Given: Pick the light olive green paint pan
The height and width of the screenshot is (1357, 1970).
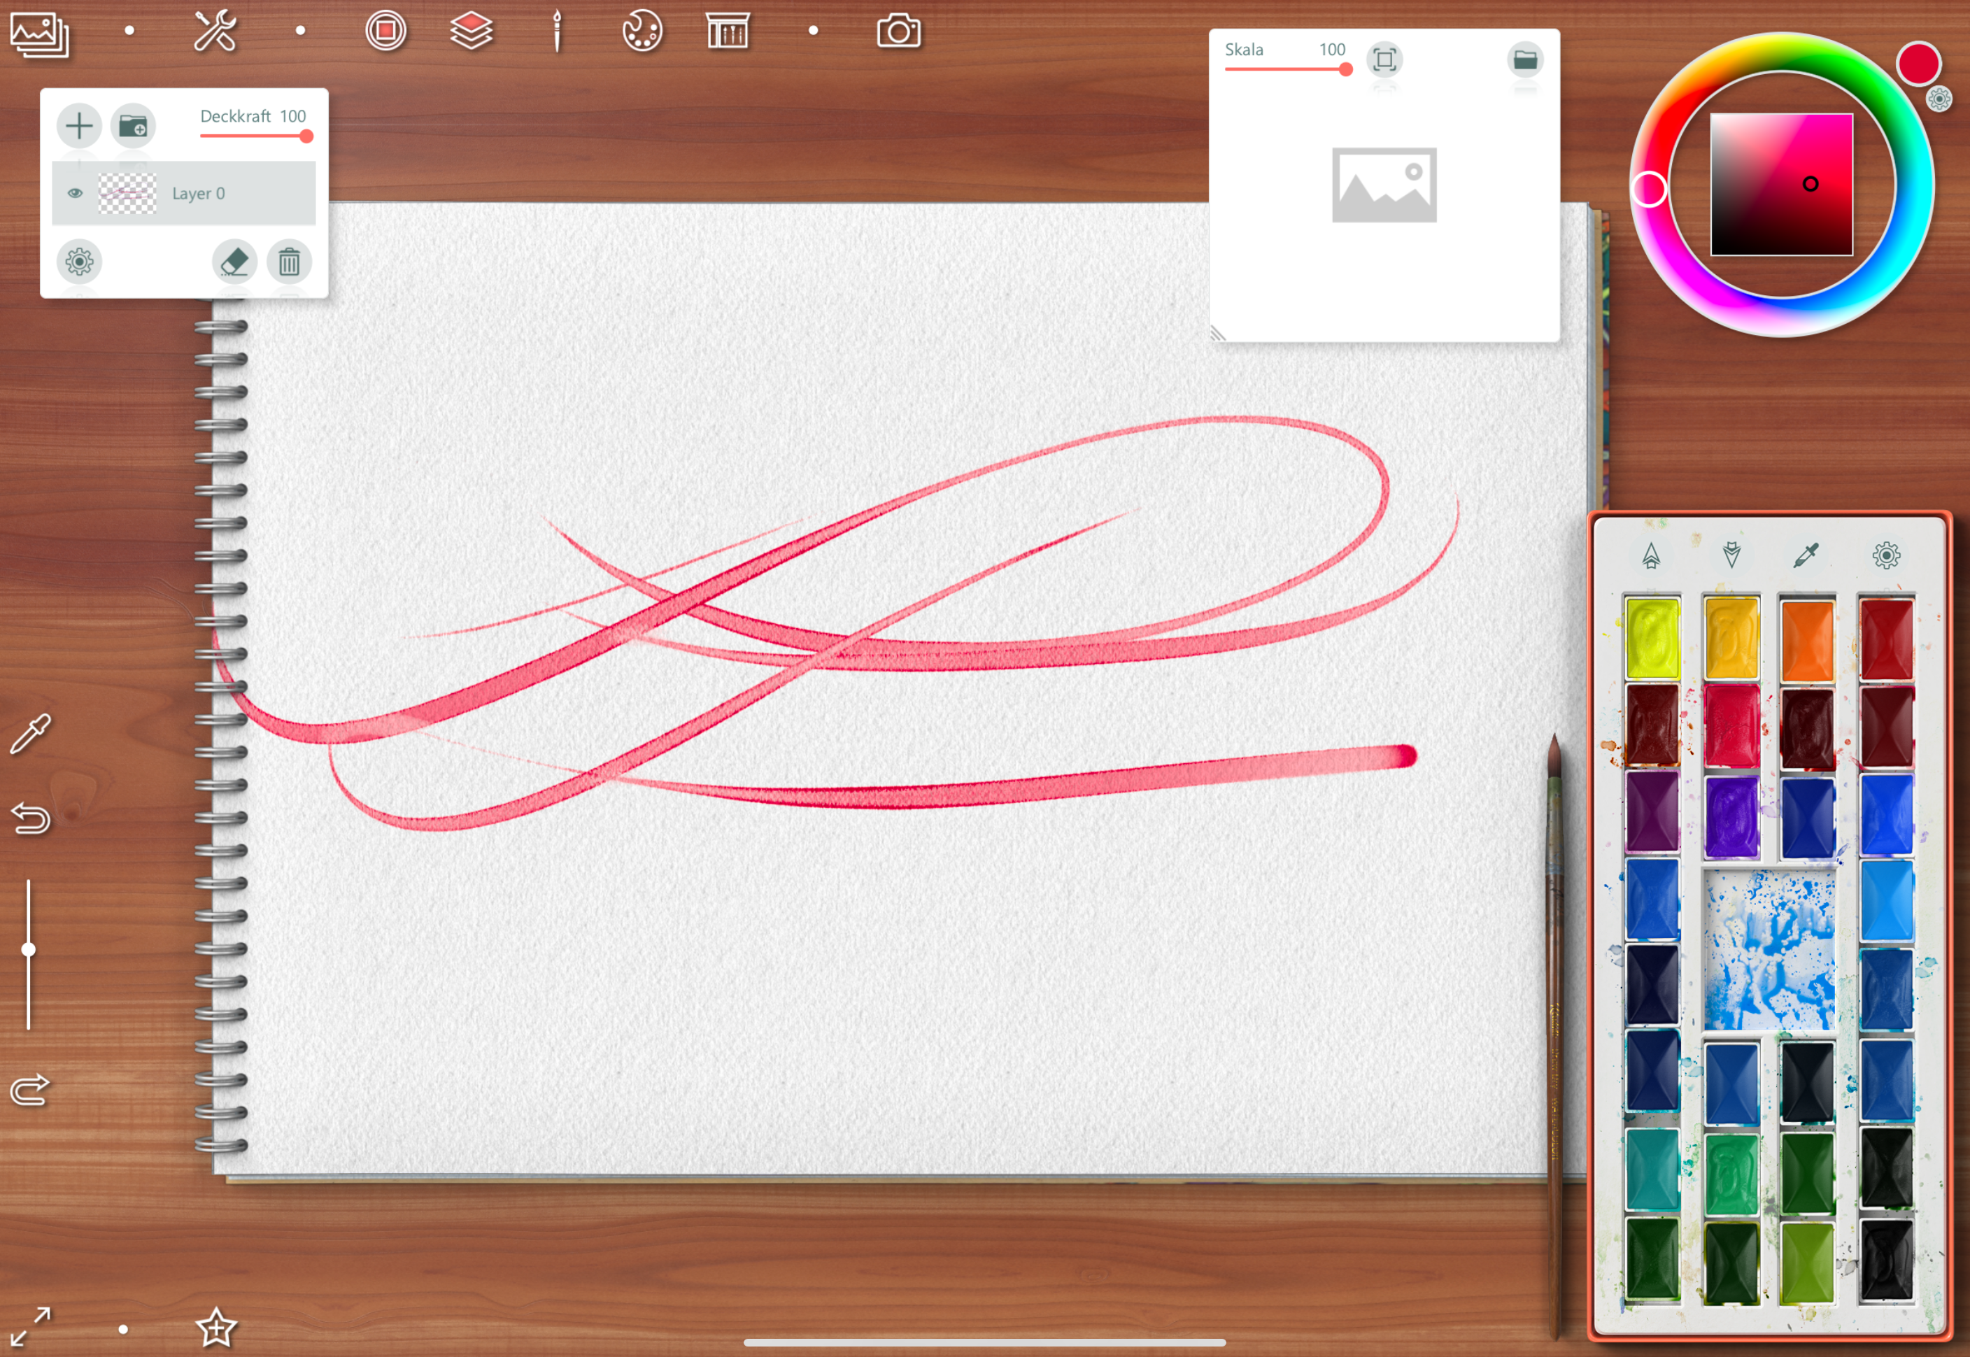Looking at the screenshot, I should (x=1808, y=1263).
